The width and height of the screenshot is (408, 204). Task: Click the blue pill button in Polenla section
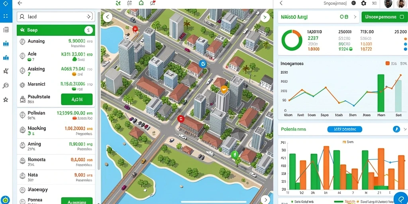[345, 129]
